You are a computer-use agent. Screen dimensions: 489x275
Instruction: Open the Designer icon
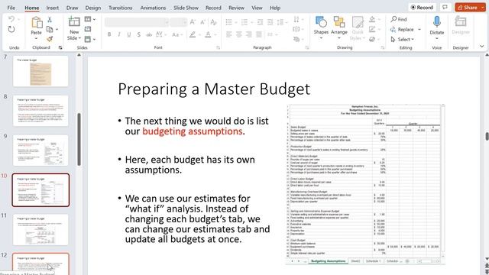click(461, 22)
